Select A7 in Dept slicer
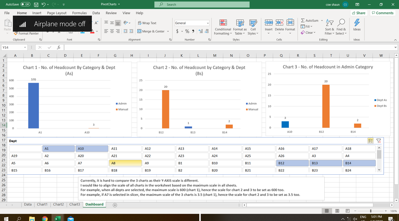399x221 pixels. [x=92, y=163]
